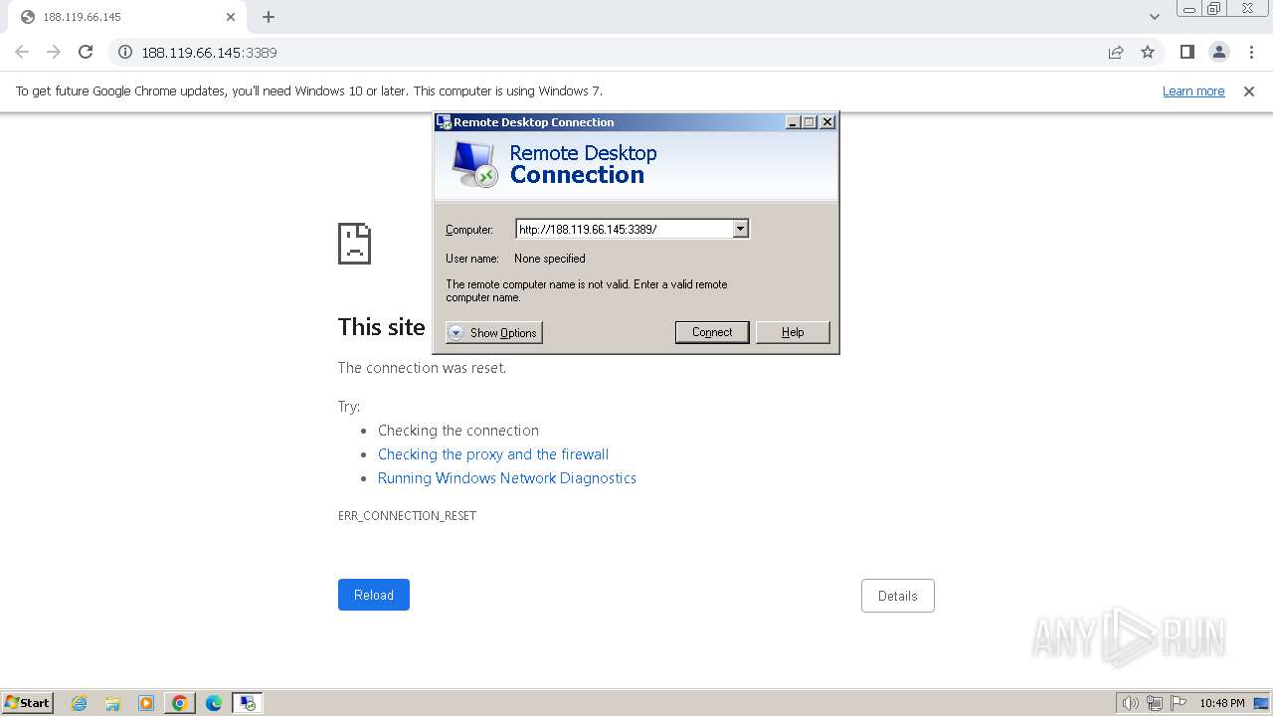Screen dimensions: 1273x716
Task: Open the Windows Start menu
Action: (28, 703)
